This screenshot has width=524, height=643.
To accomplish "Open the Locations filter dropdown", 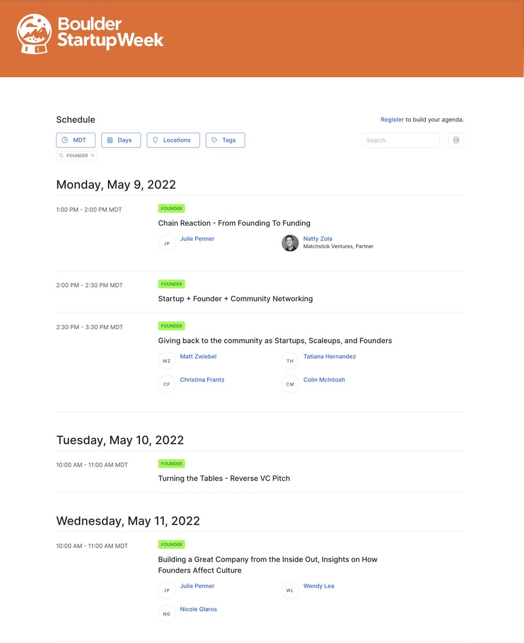I will tap(173, 140).
